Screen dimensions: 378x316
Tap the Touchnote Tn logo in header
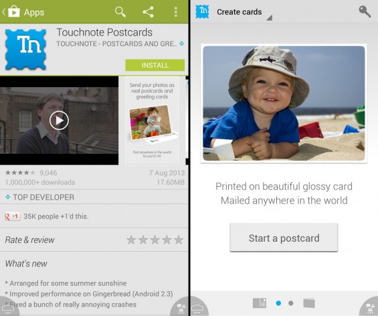pos(202,11)
